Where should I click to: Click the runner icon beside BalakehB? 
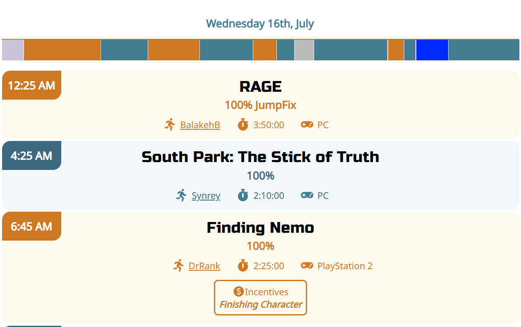click(x=170, y=125)
